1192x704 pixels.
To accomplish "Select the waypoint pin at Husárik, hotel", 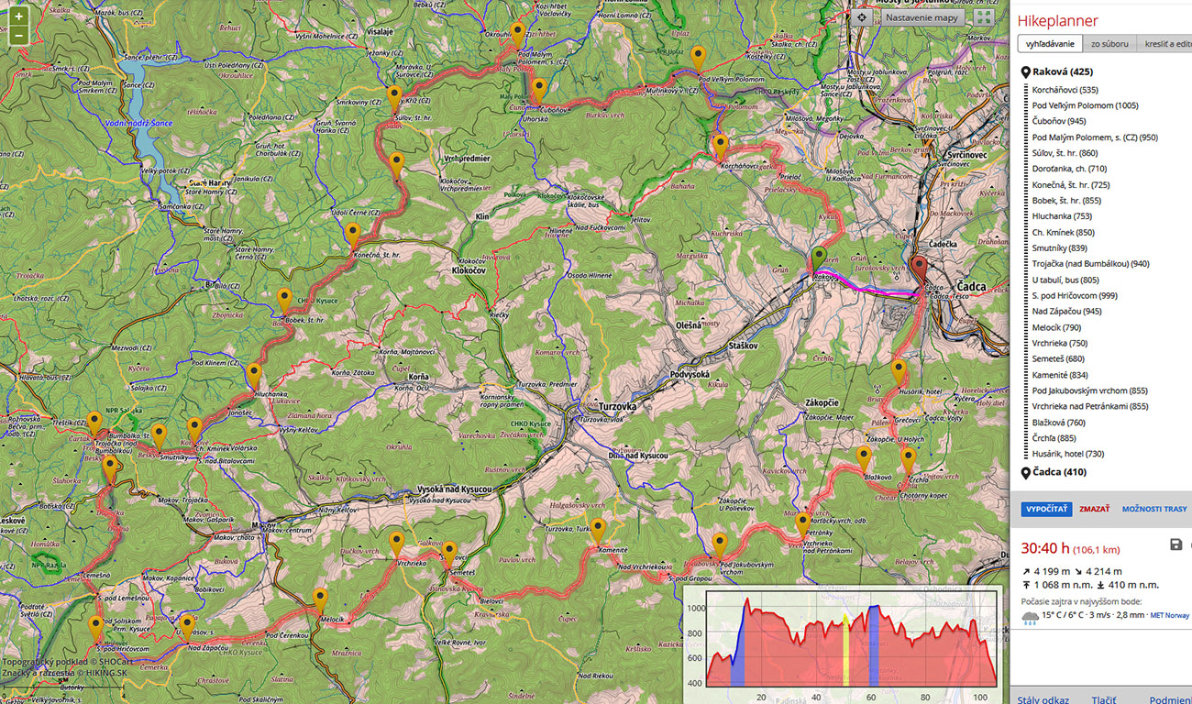I will (x=899, y=370).
